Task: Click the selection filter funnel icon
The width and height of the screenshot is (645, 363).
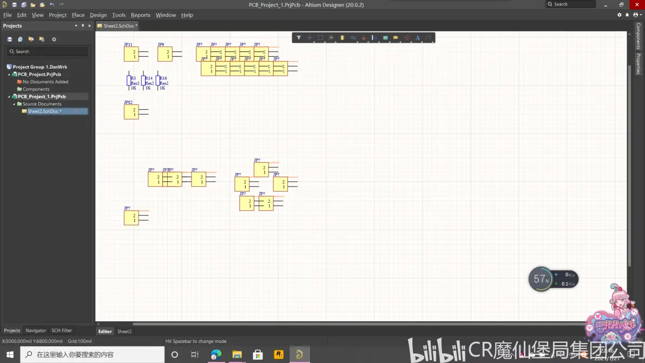Action: coord(299,38)
